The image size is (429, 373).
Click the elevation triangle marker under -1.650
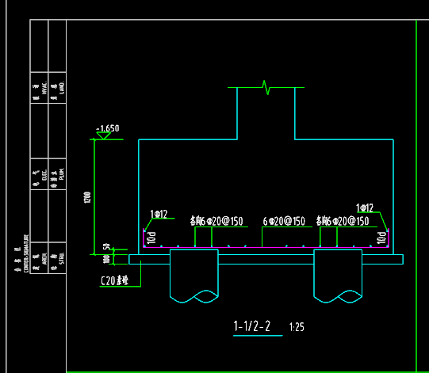click(x=104, y=135)
